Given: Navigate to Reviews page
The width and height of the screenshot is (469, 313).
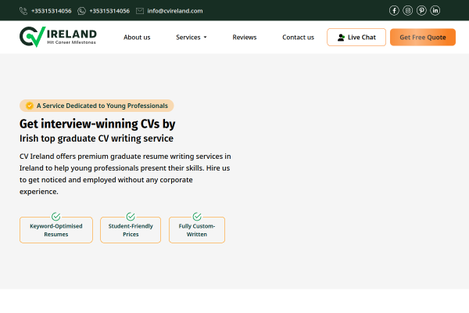Looking at the screenshot, I should (245, 38).
